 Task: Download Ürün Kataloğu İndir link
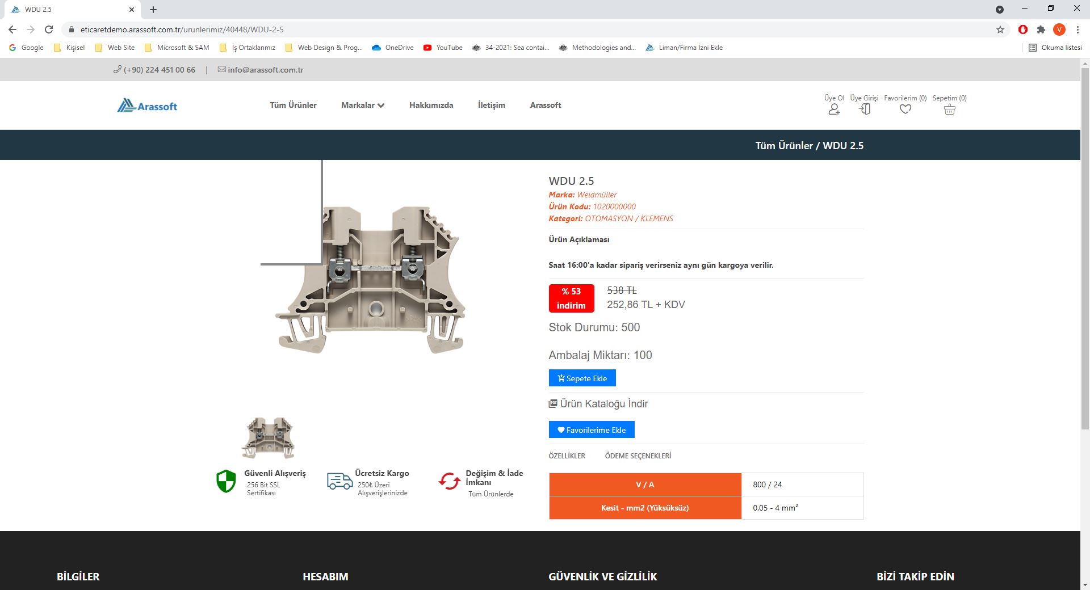click(x=598, y=404)
